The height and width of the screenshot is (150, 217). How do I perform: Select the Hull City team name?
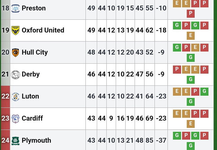(x=35, y=52)
